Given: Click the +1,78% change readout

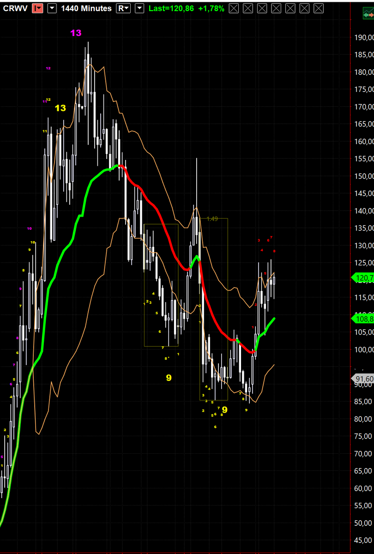Looking at the screenshot, I should pyautogui.click(x=211, y=8).
